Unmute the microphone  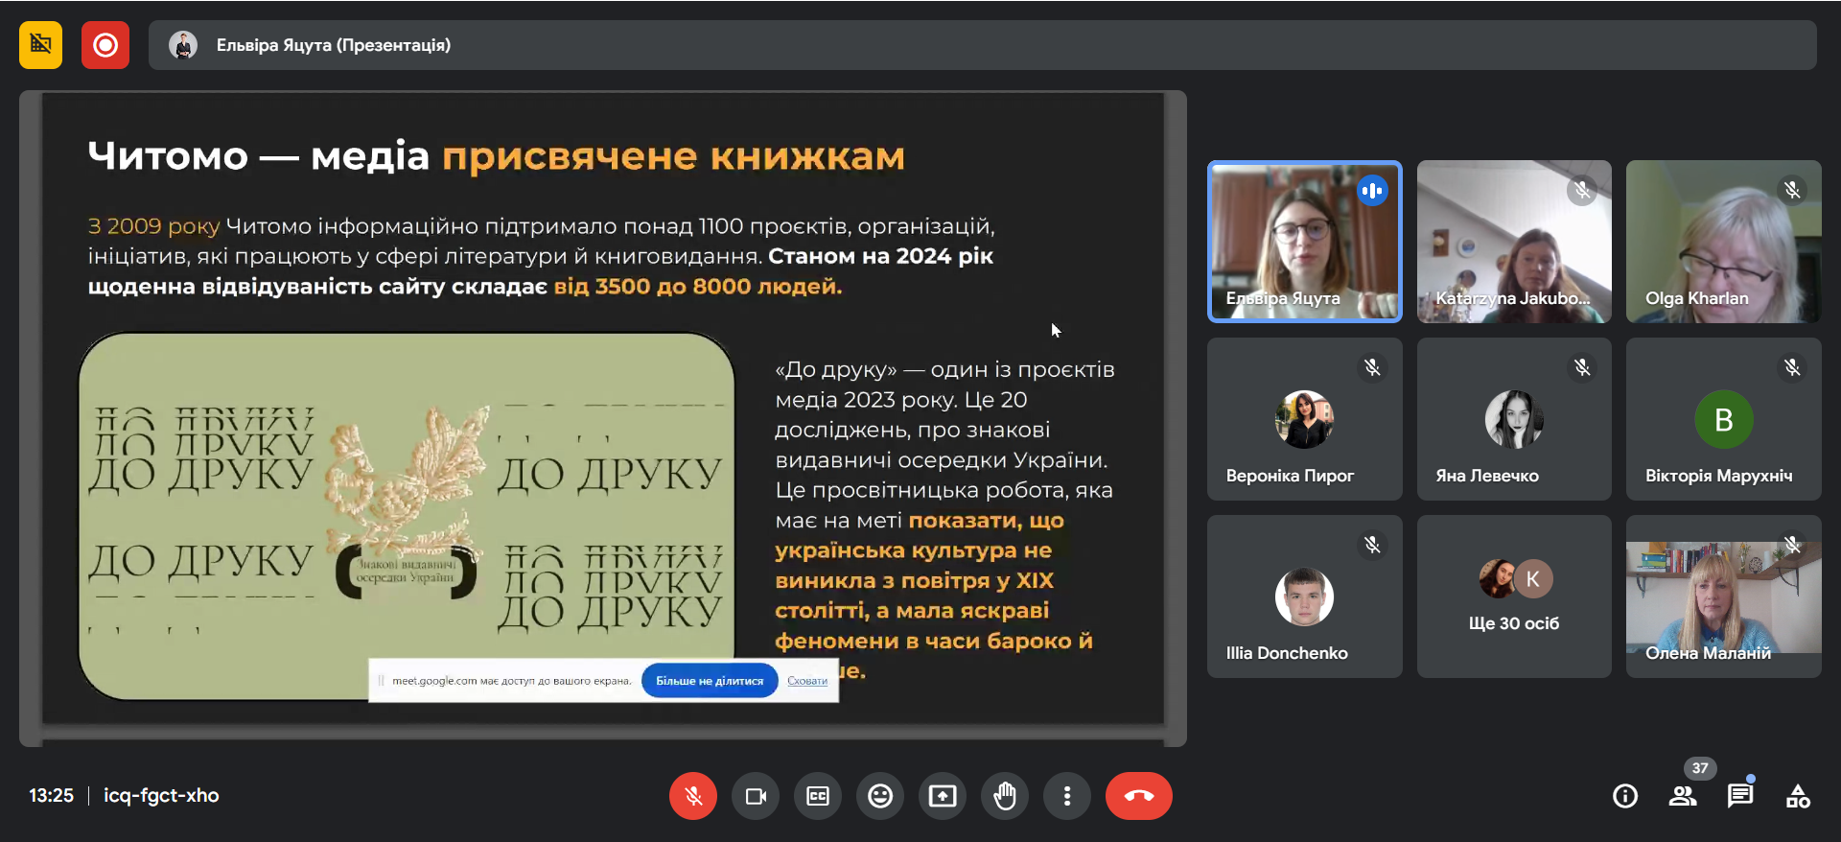693,796
